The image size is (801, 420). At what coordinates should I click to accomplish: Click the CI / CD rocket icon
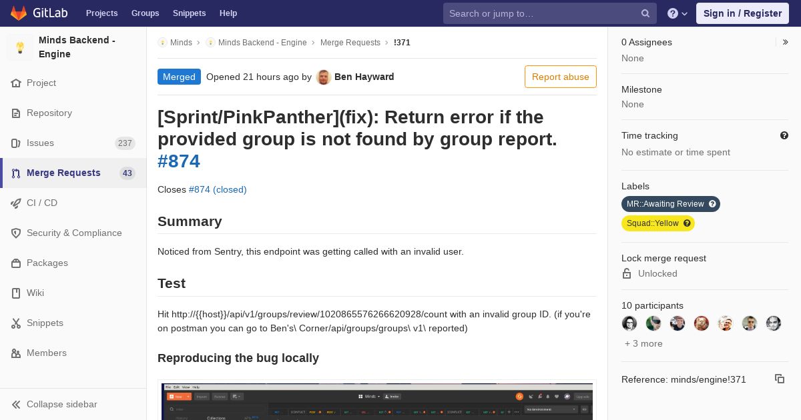click(x=16, y=203)
